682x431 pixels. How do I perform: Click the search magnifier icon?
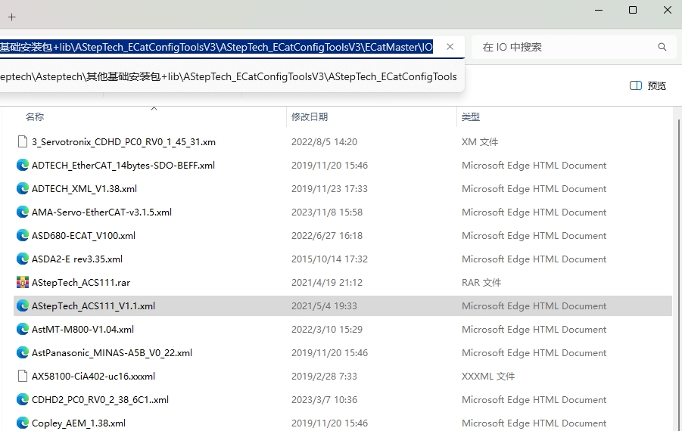coord(662,47)
